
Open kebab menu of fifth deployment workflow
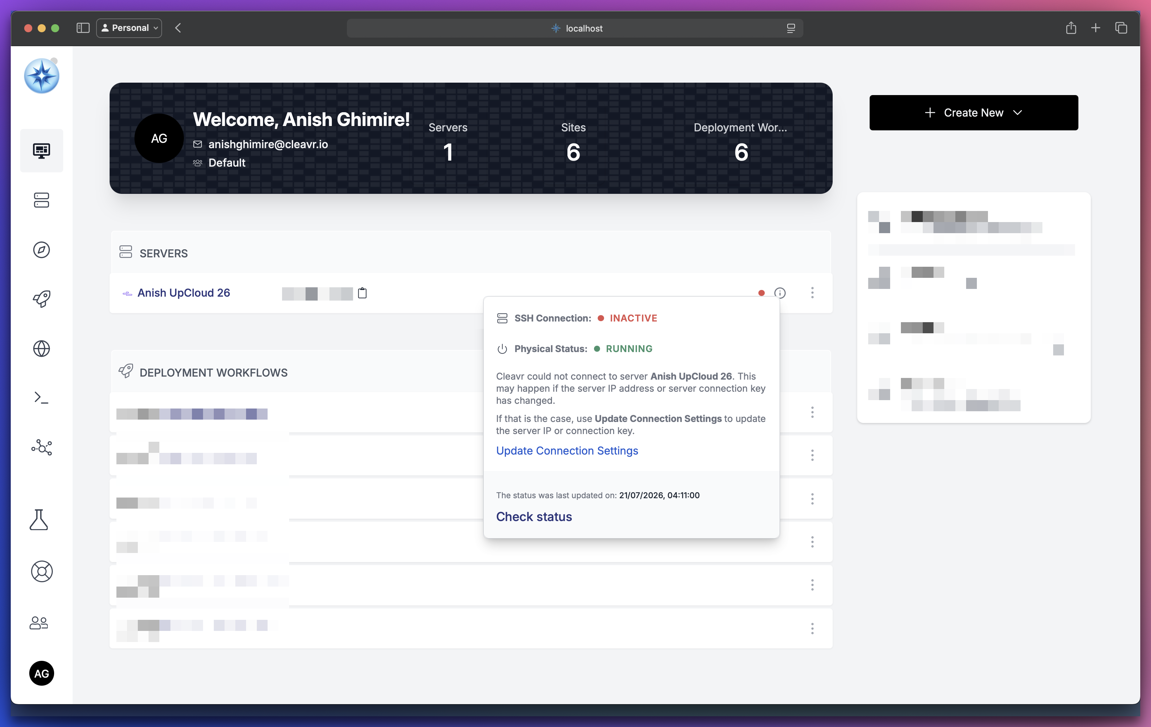tap(812, 585)
